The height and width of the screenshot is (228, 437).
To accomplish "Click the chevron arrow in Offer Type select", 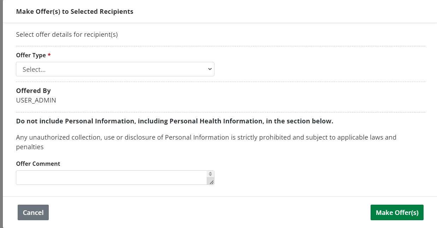I will click(x=210, y=69).
